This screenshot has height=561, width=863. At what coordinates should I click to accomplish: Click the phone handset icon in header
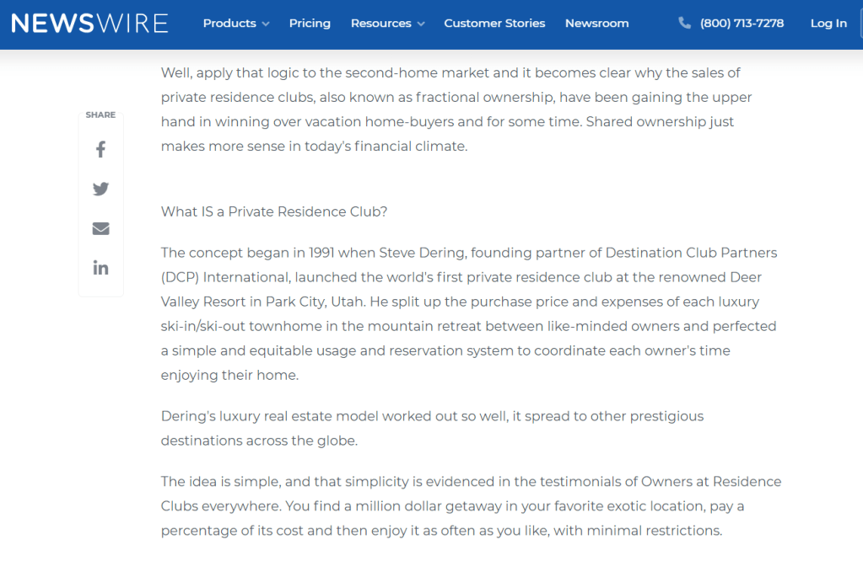(x=684, y=24)
